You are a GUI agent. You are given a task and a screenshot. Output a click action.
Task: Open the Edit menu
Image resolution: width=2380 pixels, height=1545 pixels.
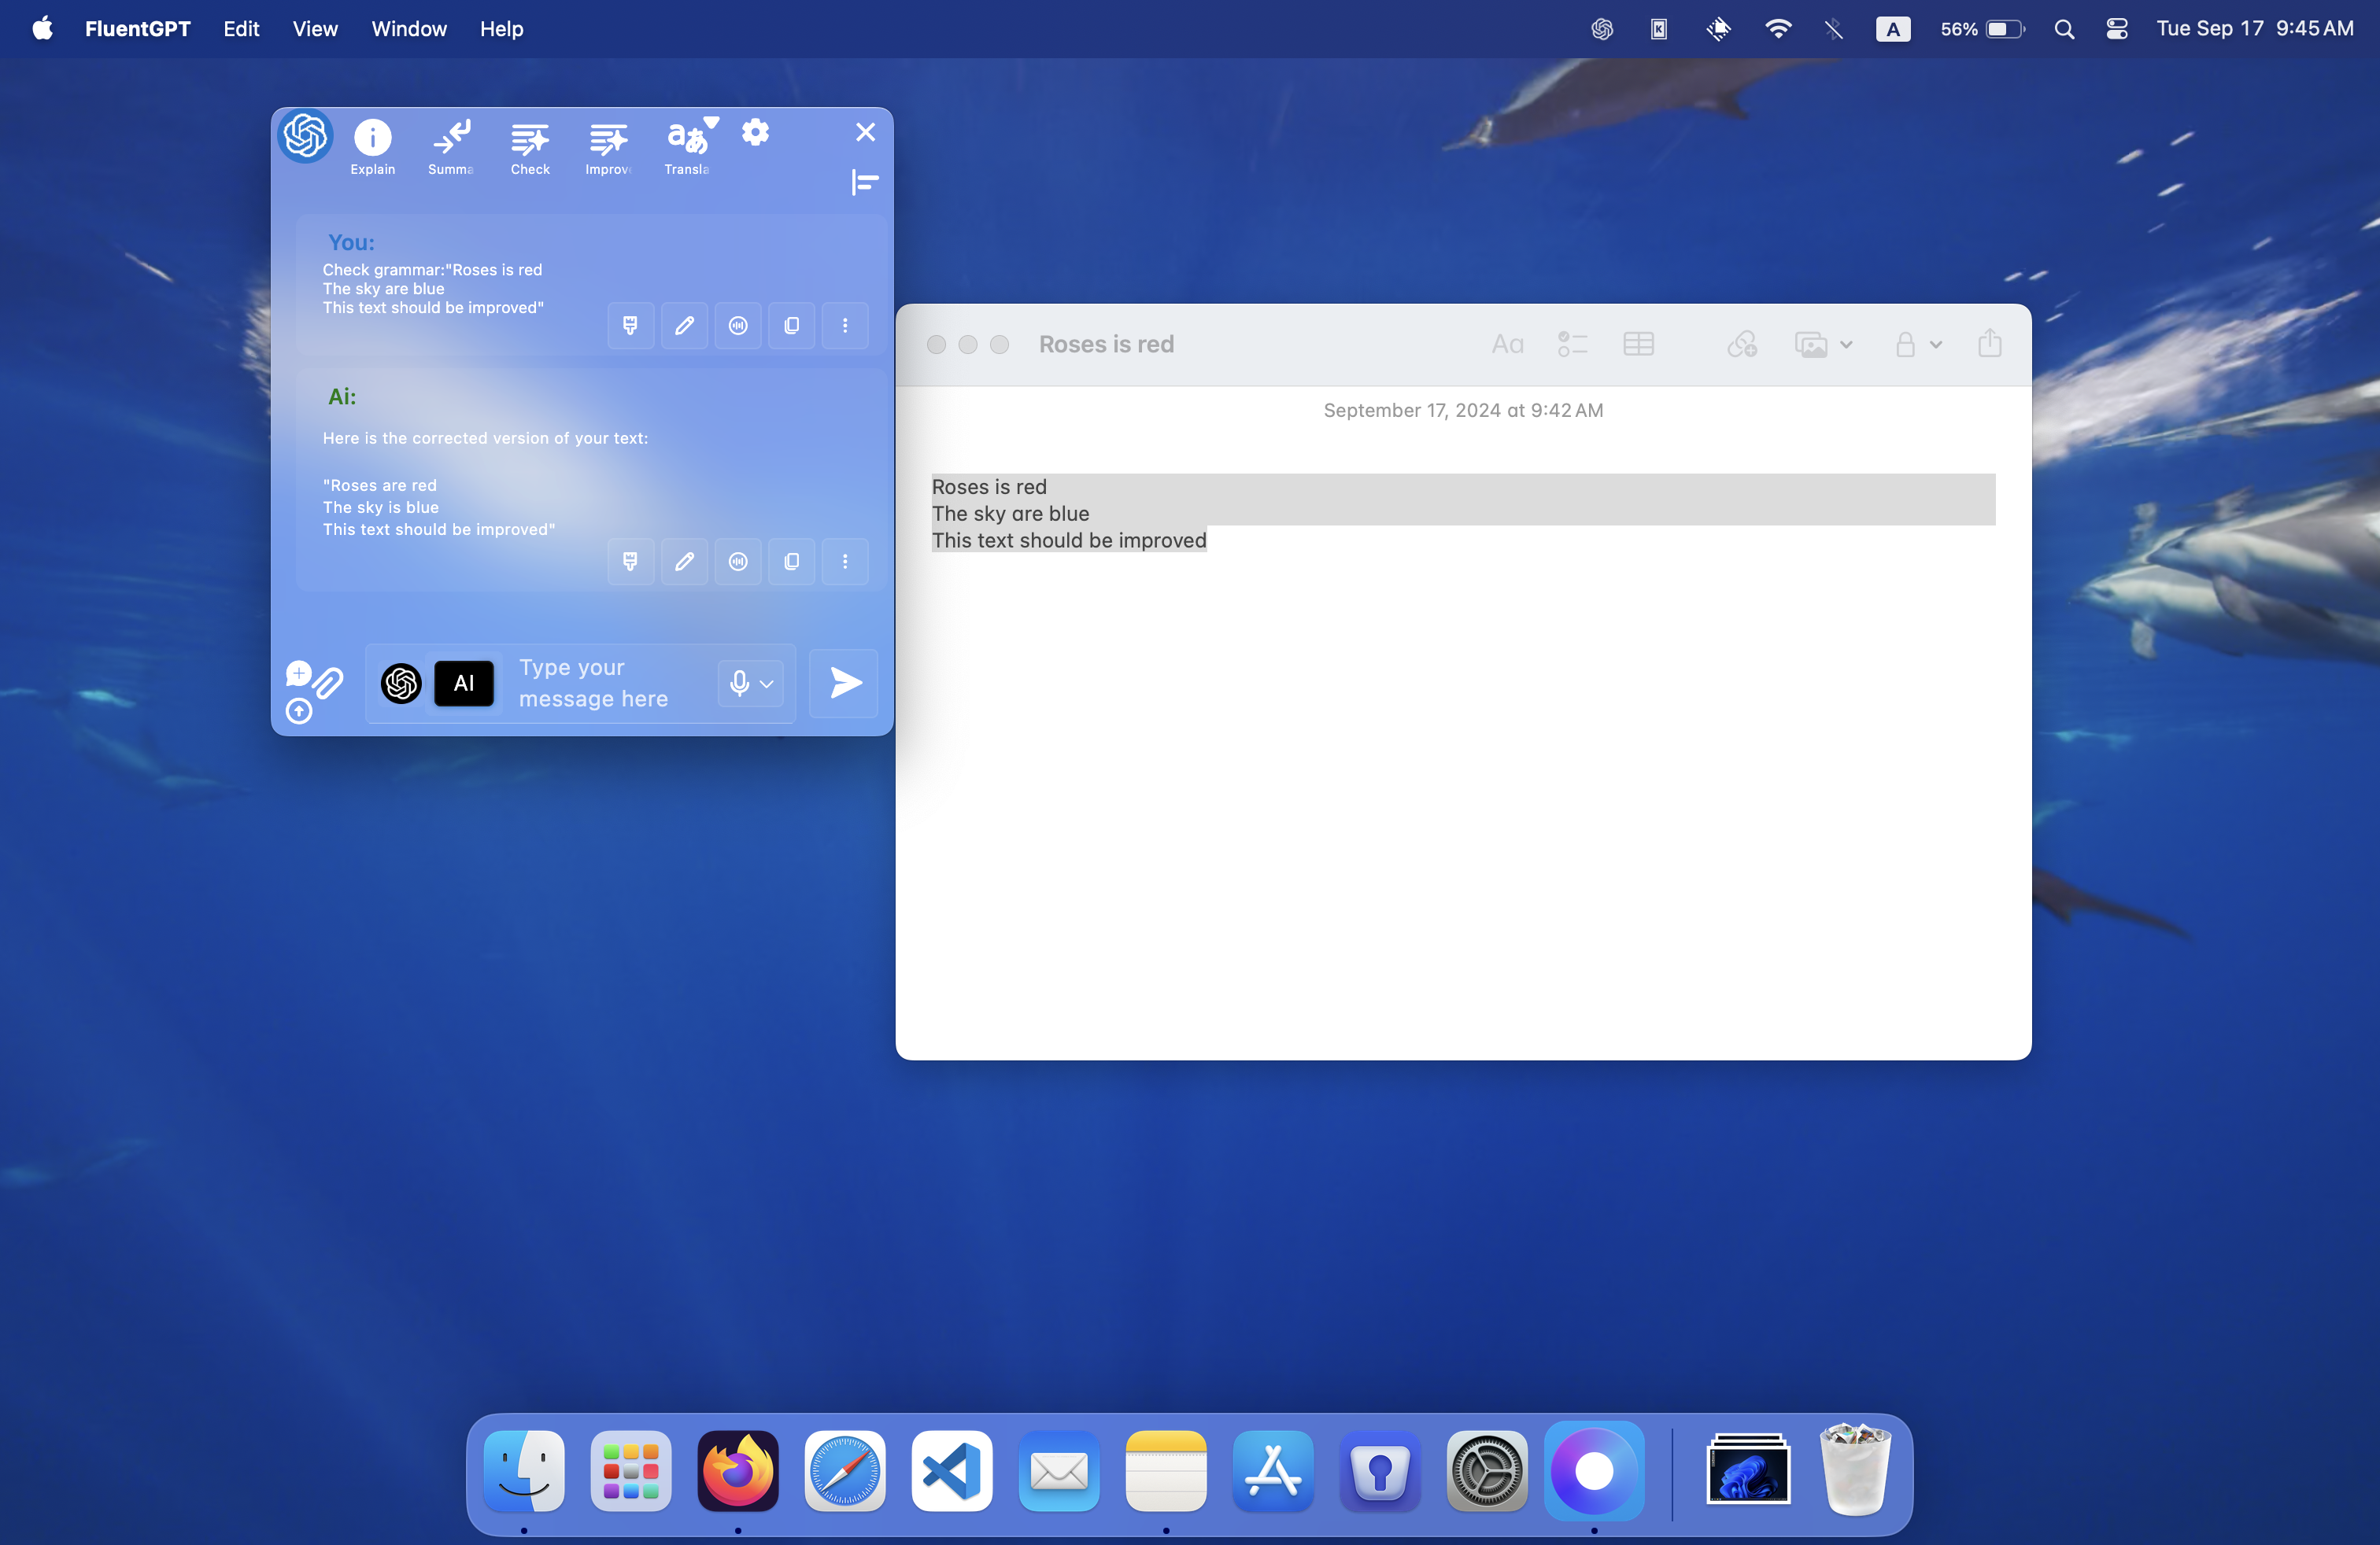(241, 29)
